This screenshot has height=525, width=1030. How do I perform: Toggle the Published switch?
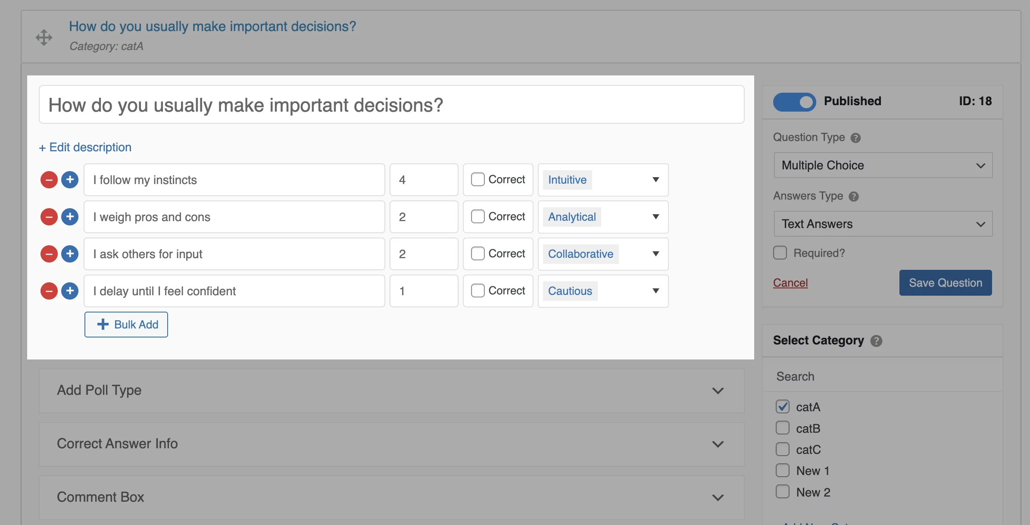[794, 102]
